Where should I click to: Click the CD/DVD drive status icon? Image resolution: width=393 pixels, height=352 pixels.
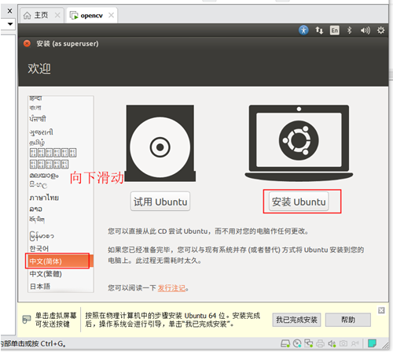tap(297, 343)
